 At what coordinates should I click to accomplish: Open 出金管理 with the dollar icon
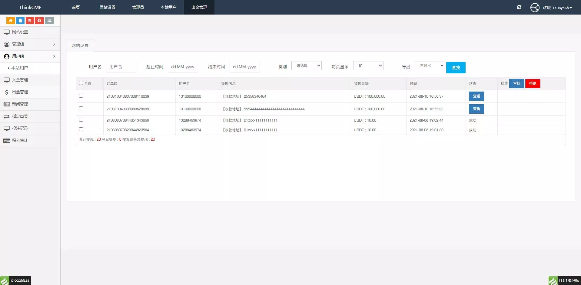(20, 92)
